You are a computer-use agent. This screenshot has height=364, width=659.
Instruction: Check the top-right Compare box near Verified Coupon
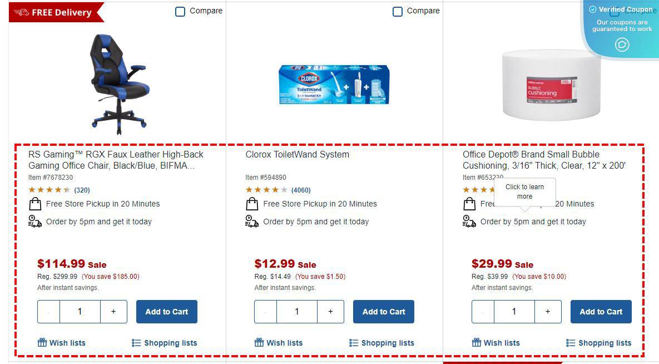(615, 11)
